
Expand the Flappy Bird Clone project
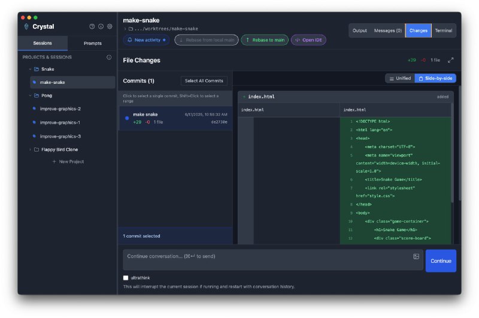(31, 150)
